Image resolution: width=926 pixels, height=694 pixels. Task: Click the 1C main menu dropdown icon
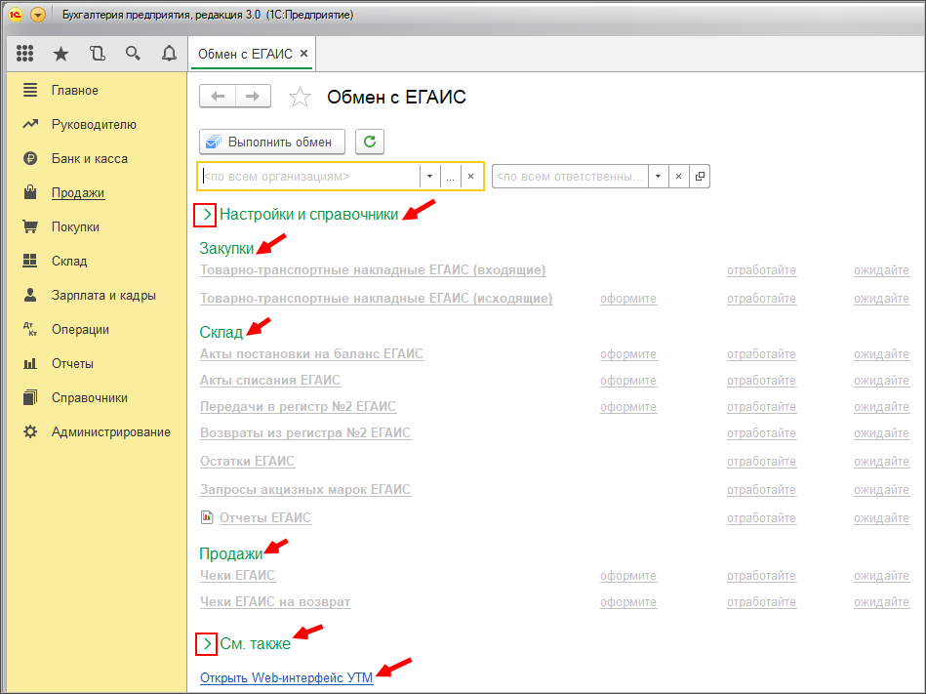click(38, 15)
